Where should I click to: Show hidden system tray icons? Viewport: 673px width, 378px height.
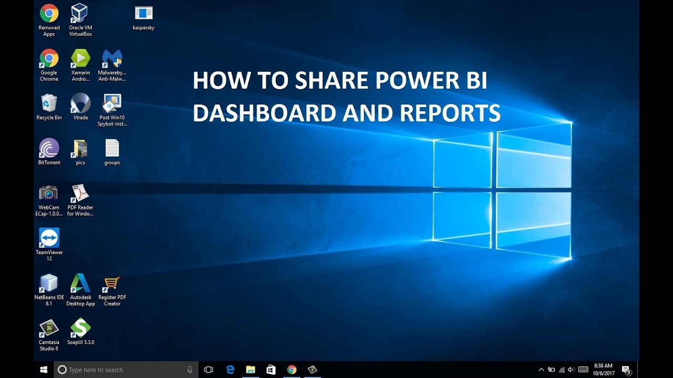541,370
